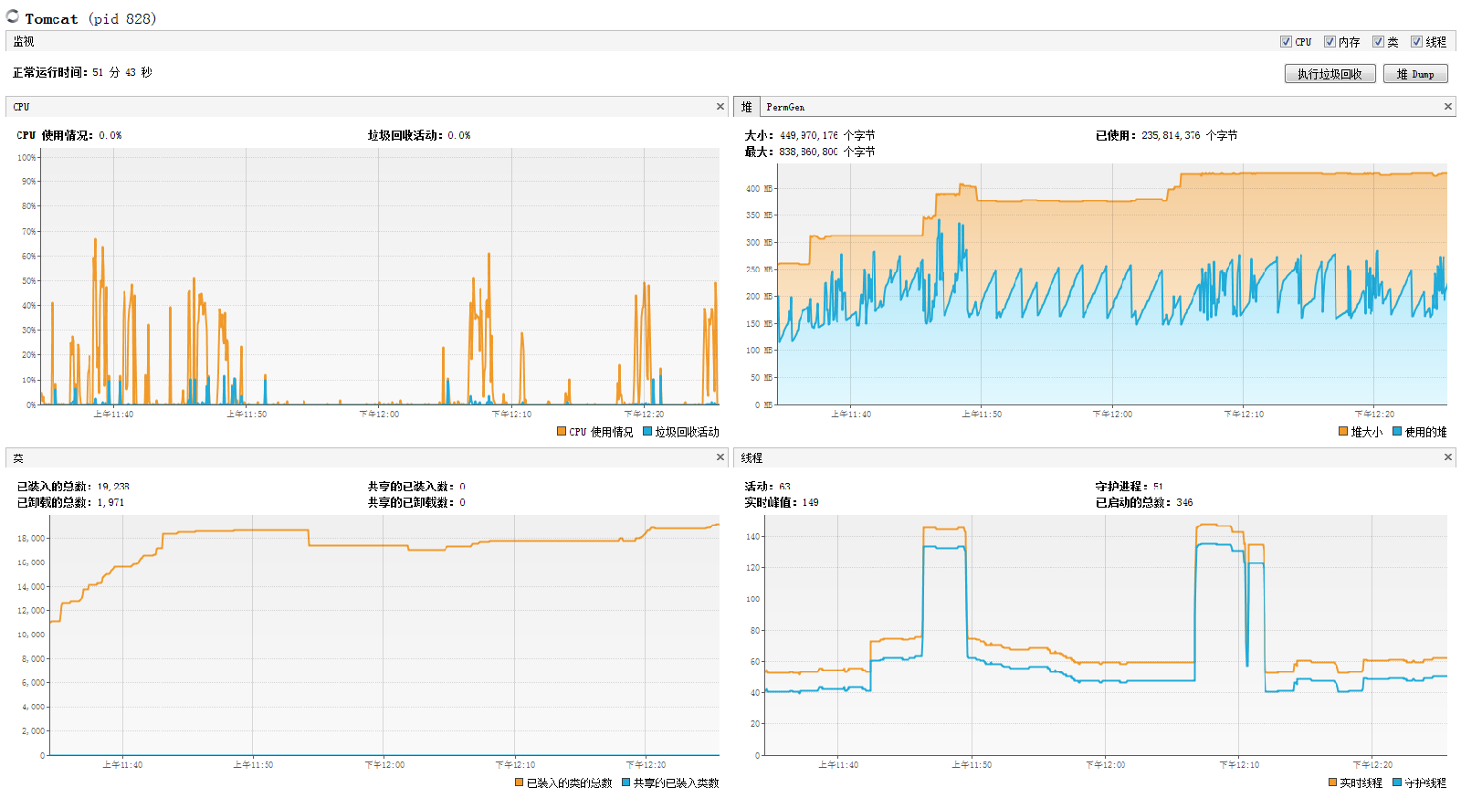Uncheck the 类 classes checkbox
Image resolution: width=1461 pixels, height=798 pixels.
click(x=1378, y=42)
